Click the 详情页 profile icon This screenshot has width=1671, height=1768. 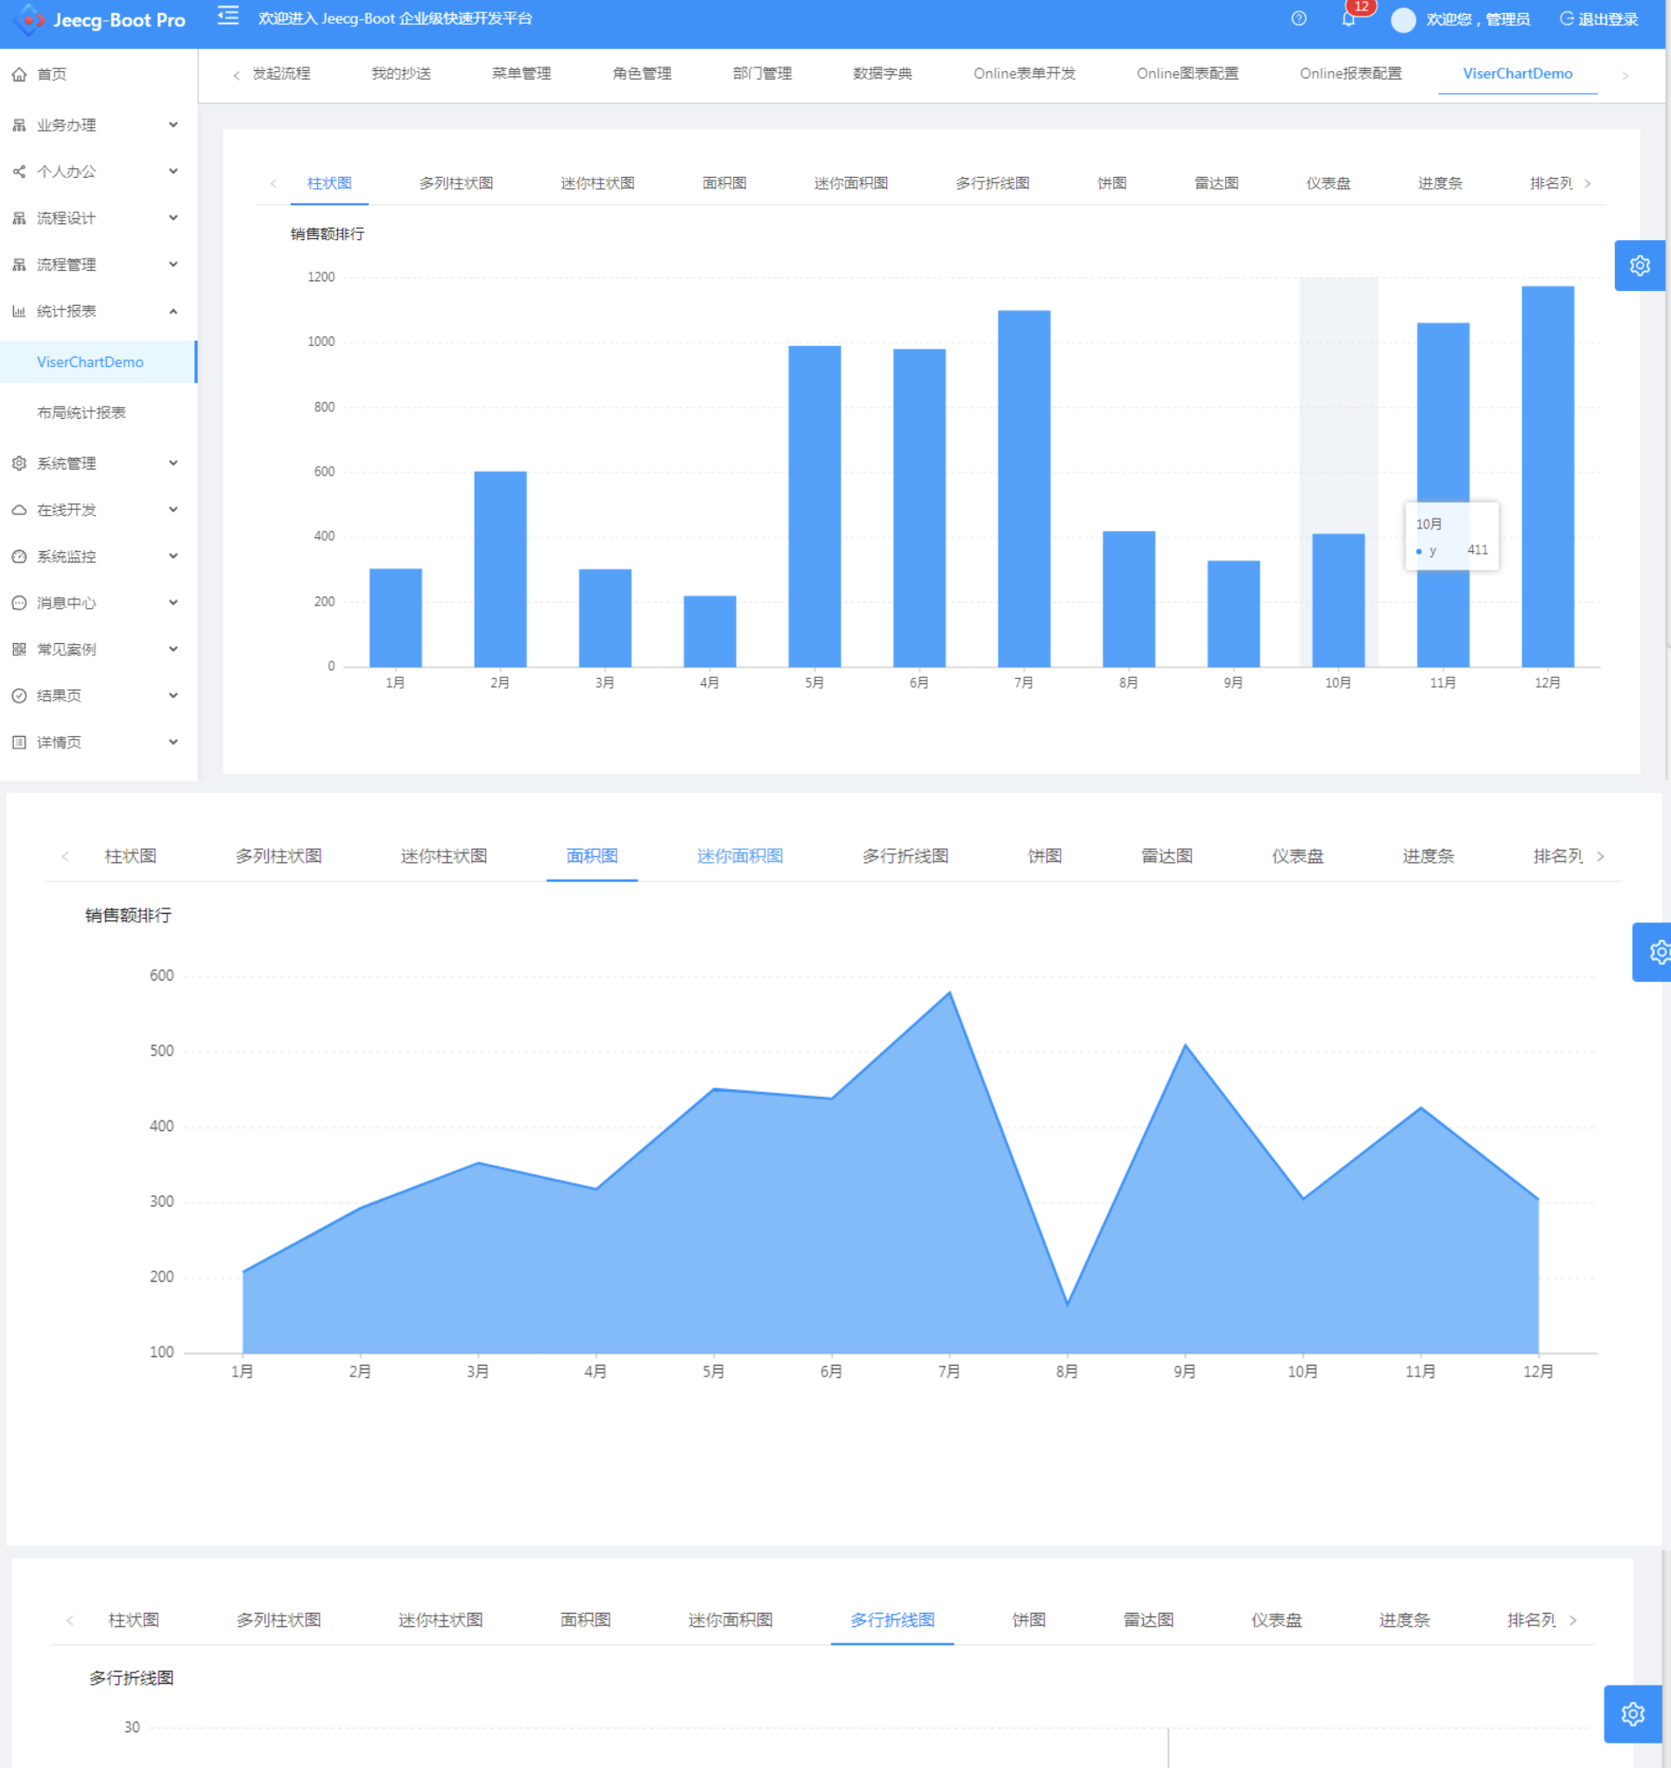[18, 742]
